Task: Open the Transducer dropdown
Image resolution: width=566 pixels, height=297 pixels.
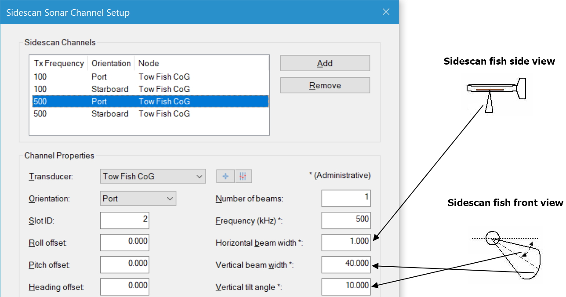Action: (152, 176)
